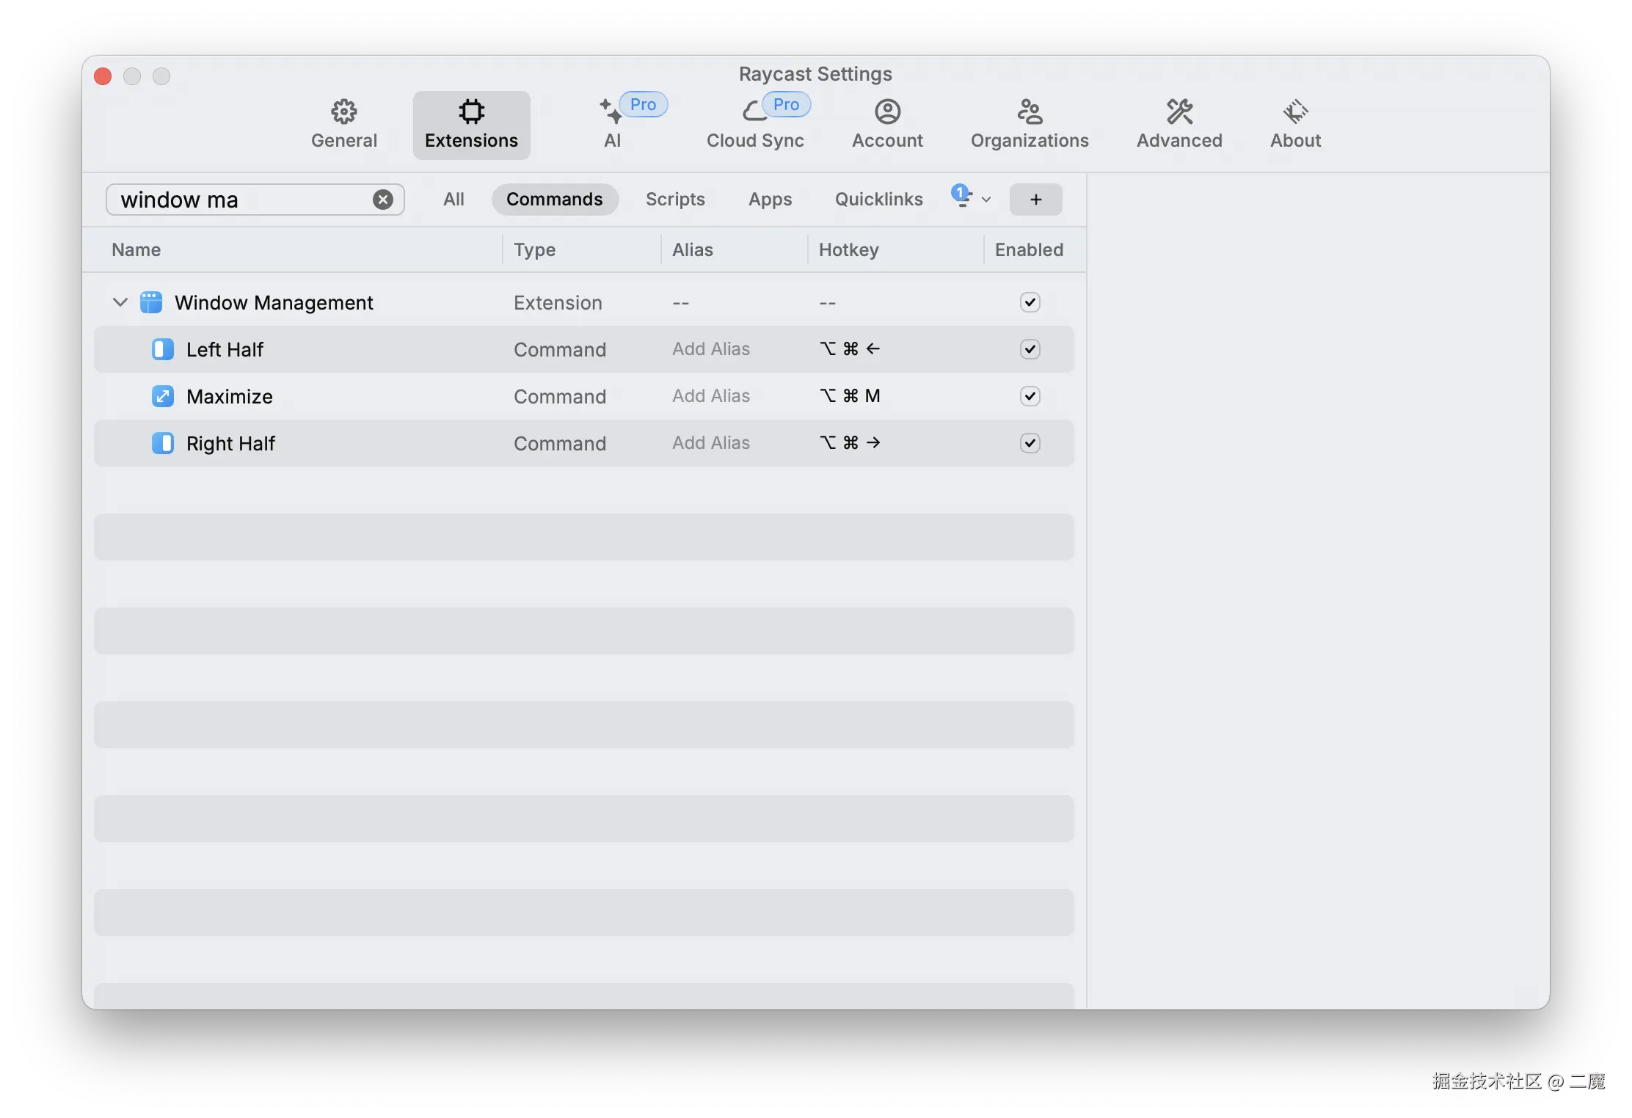This screenshot has height=1118, width=1632.
Task: Open the filter dropdown with the badge
Action: tap(970, 198)
